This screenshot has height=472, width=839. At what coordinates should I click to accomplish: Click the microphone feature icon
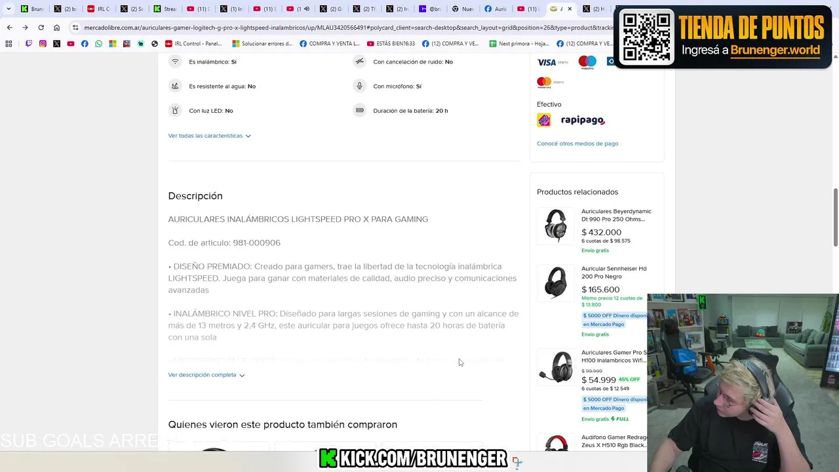359,86
